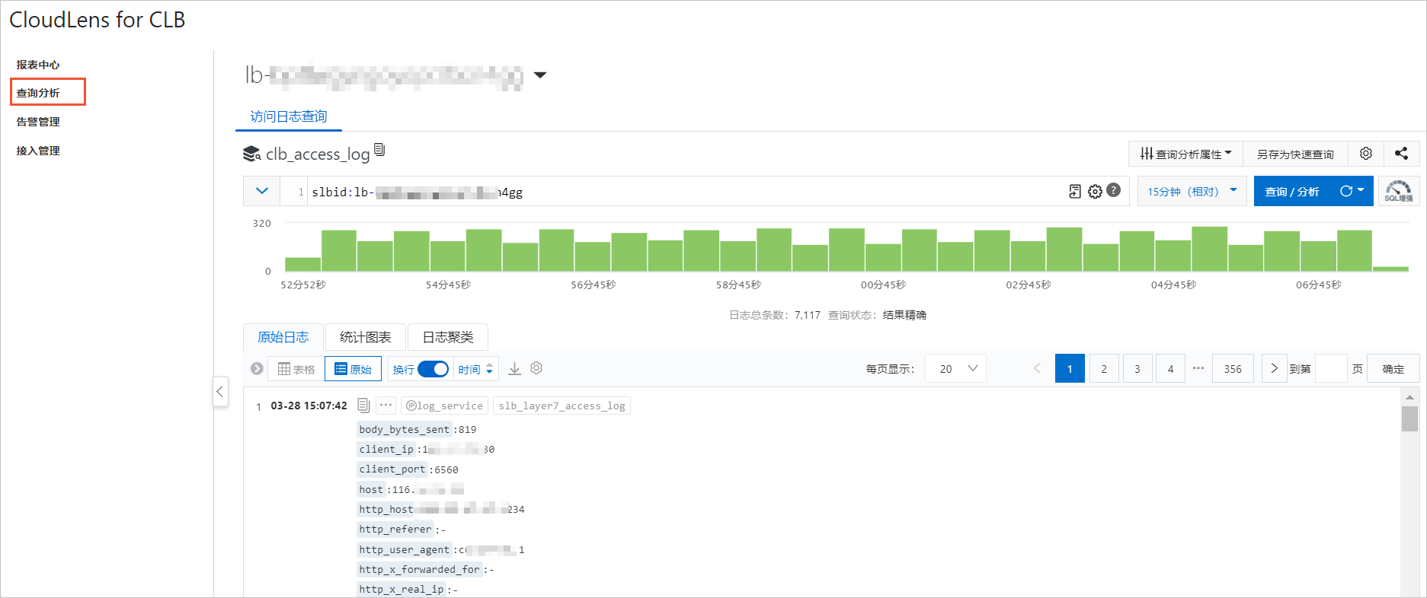This screenshot has width=1427, height=598.
Task: Go to last page 356
Action: [x=1233, y=368]
